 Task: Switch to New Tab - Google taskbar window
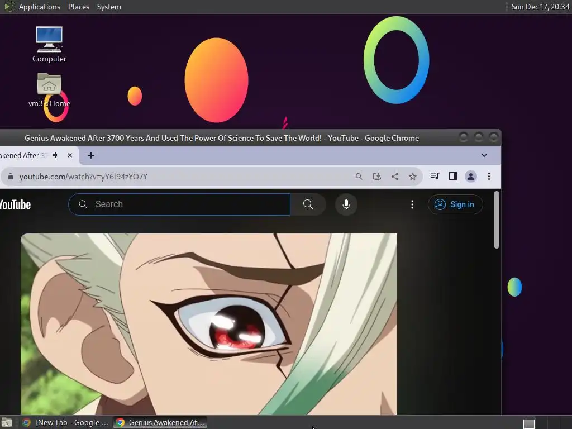pyautogui.click(x=65, y=422)
